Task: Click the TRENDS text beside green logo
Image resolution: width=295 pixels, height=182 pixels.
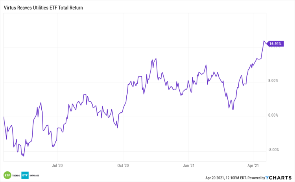Action: click(15, 175)
